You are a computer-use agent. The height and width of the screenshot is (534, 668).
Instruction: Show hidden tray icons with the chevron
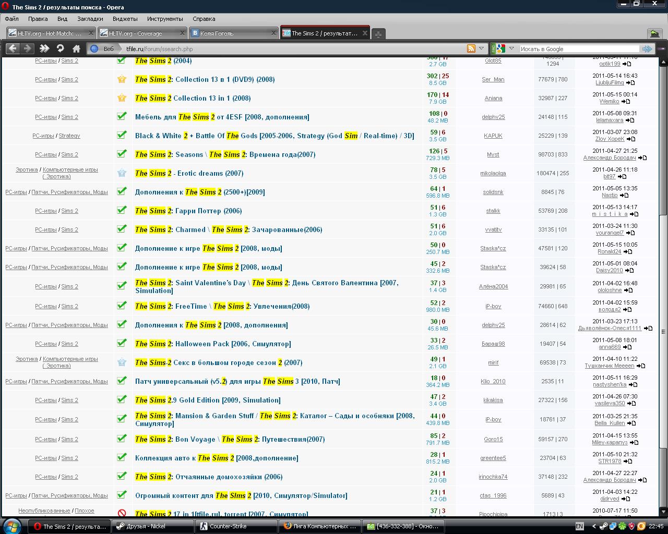pyautogui.click(x=594, y=526)
